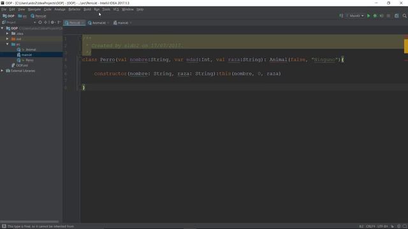Click the Scroll from Source target icon
The width and height of the screenshot is (408, 229).
(40, 22)
